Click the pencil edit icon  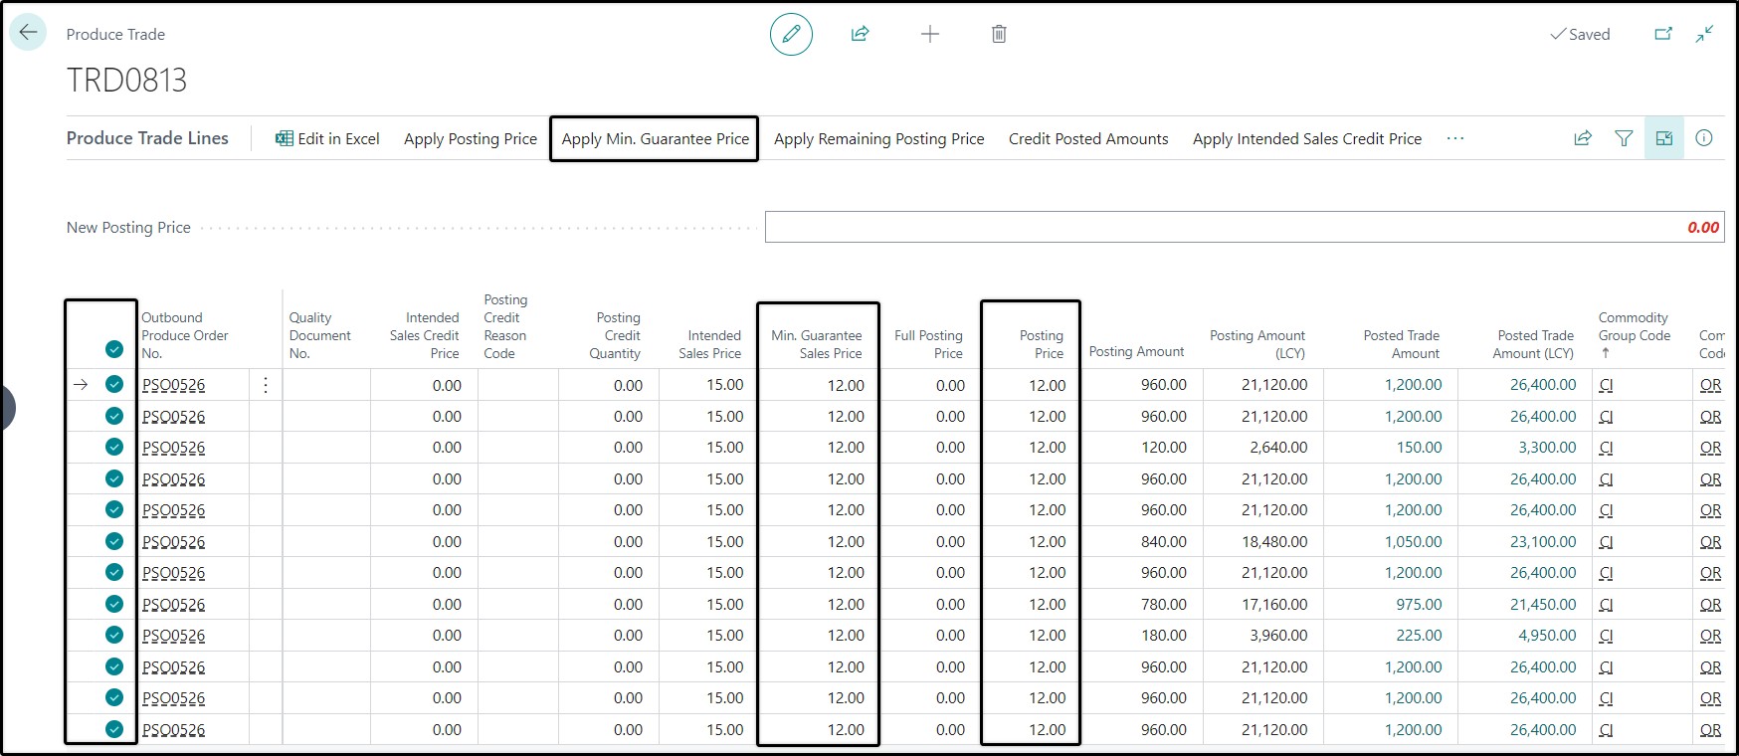click(791, 34)
